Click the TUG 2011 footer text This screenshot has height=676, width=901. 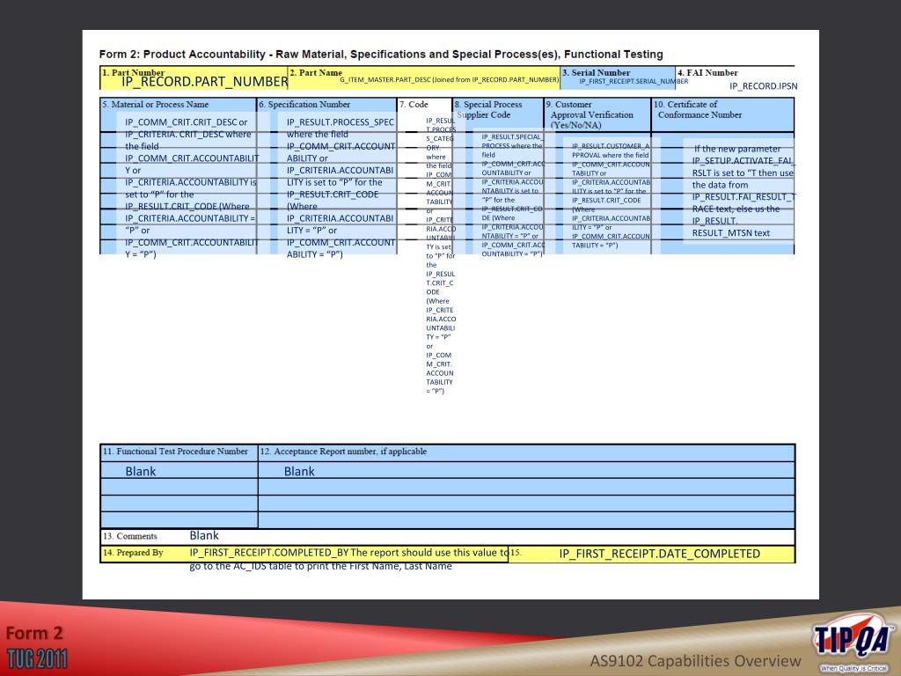[37, 658]
